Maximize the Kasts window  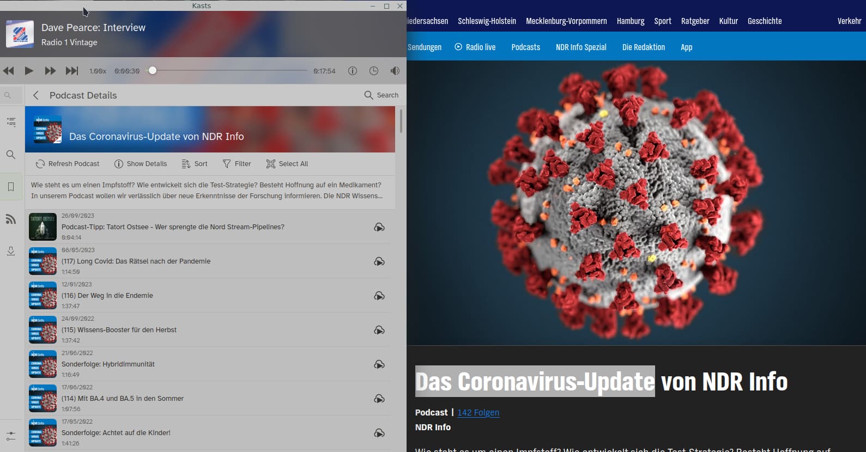[x=386, y=6]
